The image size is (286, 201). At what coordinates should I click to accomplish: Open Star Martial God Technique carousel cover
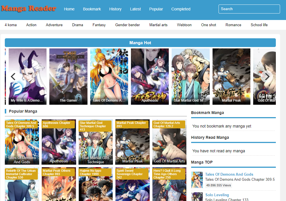(191, 77)
